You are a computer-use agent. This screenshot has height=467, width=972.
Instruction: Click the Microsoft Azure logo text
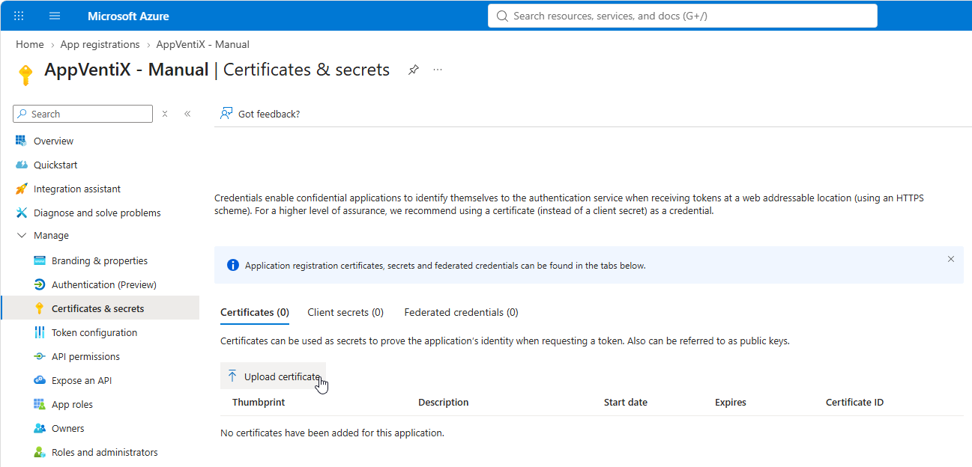[x=128, y=16]
